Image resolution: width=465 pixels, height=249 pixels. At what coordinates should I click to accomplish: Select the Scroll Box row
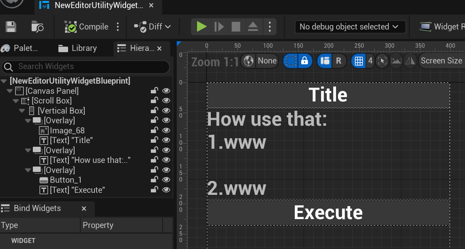point(51,101)
